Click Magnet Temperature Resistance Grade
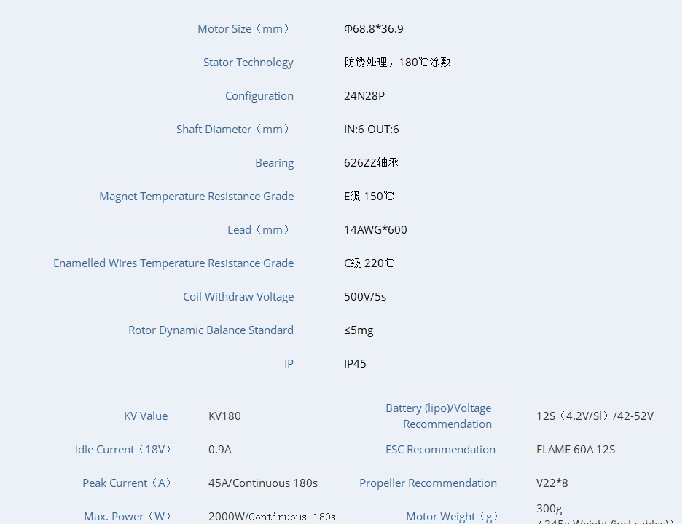Viewport: 685px width, 524px height. click(196, 196)
